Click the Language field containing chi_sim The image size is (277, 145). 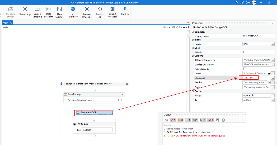tap(256, 78)
